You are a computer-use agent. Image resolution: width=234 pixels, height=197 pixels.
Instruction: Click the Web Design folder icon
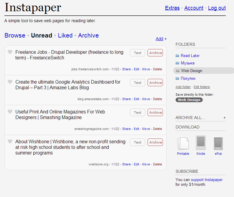178,71
